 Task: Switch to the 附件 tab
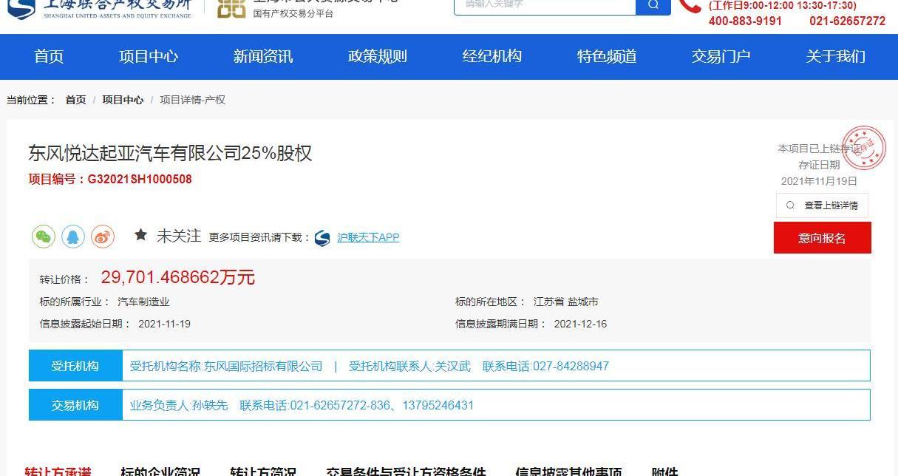click(x=664, y=471)
